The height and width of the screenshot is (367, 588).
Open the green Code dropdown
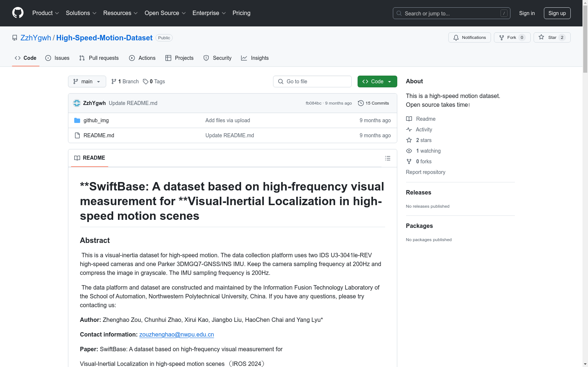[377, 81]
